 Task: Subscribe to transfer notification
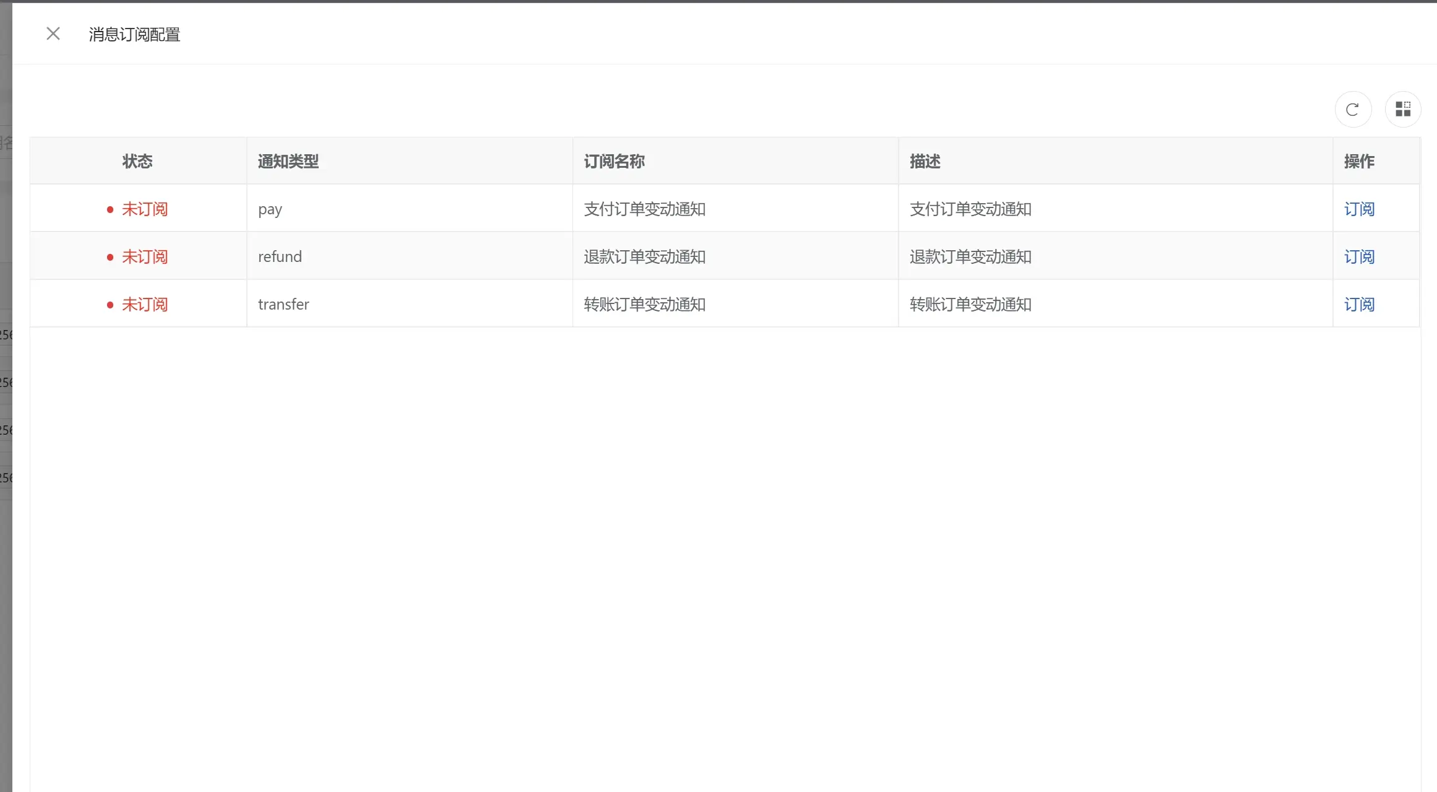[1358, 305]
